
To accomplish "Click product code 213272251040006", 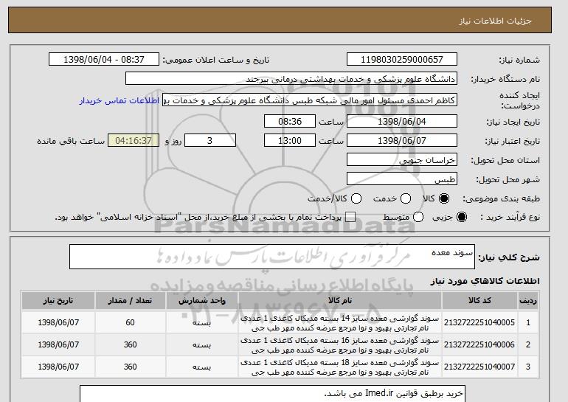I will pyautogui.click(x=479, y=344).
